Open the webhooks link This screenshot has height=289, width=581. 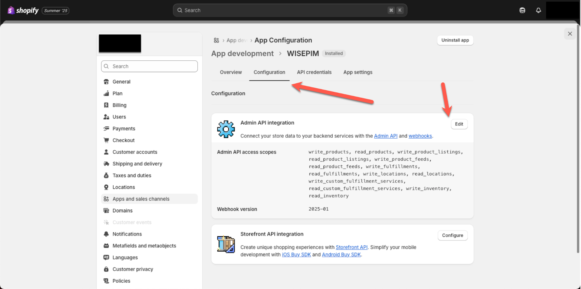[x=420, y=136]
